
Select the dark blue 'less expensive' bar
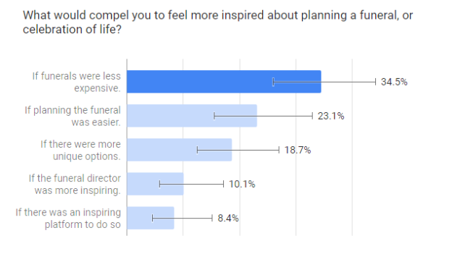tap(224, 82)
